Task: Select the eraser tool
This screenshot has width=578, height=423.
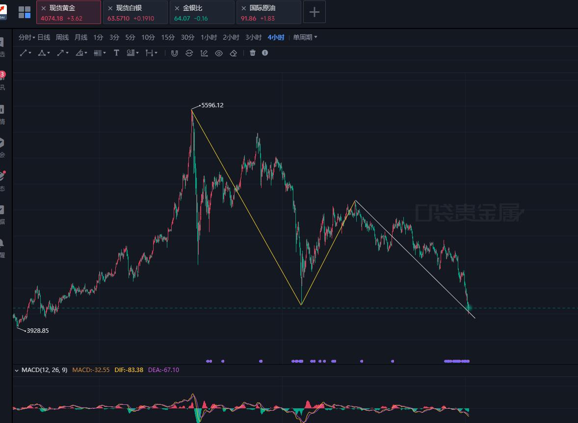Action: point(234,53)
